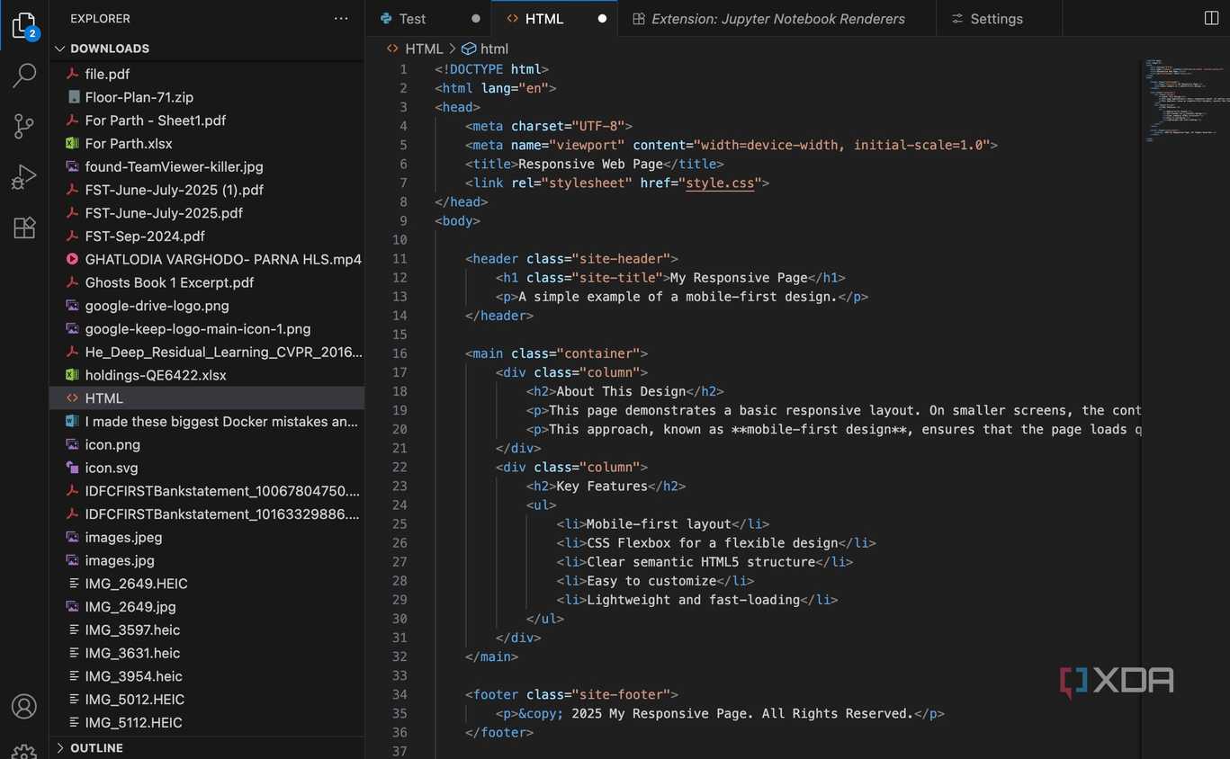Screen dimensions: 1230x759
Task: Click line number 16 in gutter
Action: [400, 353]
